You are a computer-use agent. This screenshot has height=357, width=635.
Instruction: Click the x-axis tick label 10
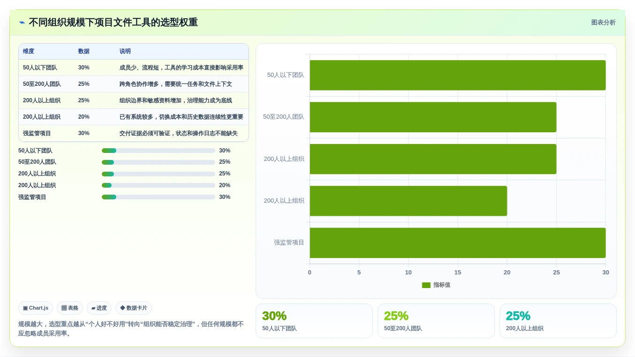click(408, 273)
